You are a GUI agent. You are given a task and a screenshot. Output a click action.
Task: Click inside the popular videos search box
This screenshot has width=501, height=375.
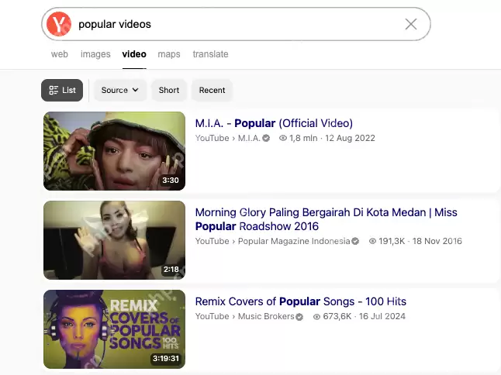point(233,25)
